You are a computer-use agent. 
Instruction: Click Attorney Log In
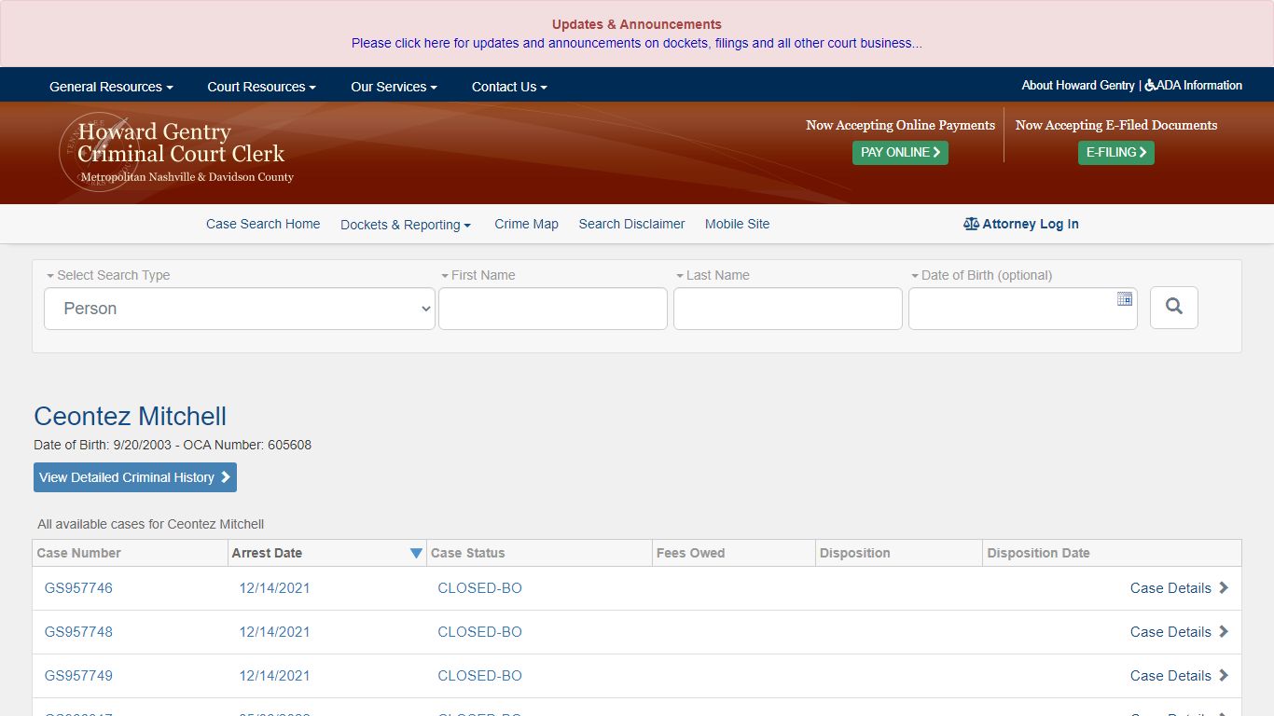pos(1021,224)
